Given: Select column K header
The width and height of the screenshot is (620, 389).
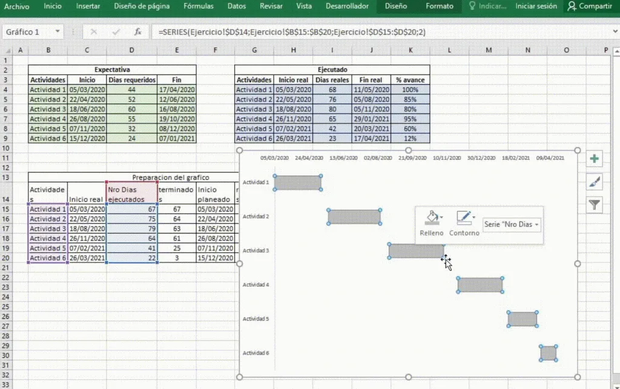Looking at the screenshot, I should click(x=411, y=50).
